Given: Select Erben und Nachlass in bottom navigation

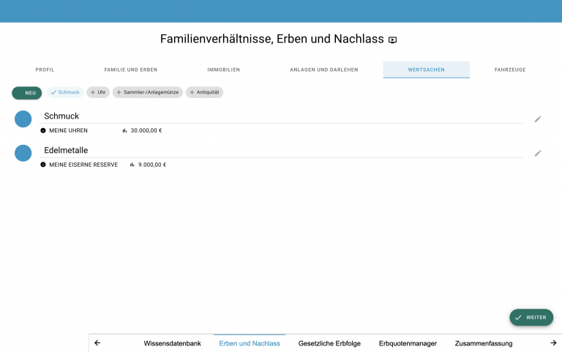Looking at the screenshot, I should point(250,343).
